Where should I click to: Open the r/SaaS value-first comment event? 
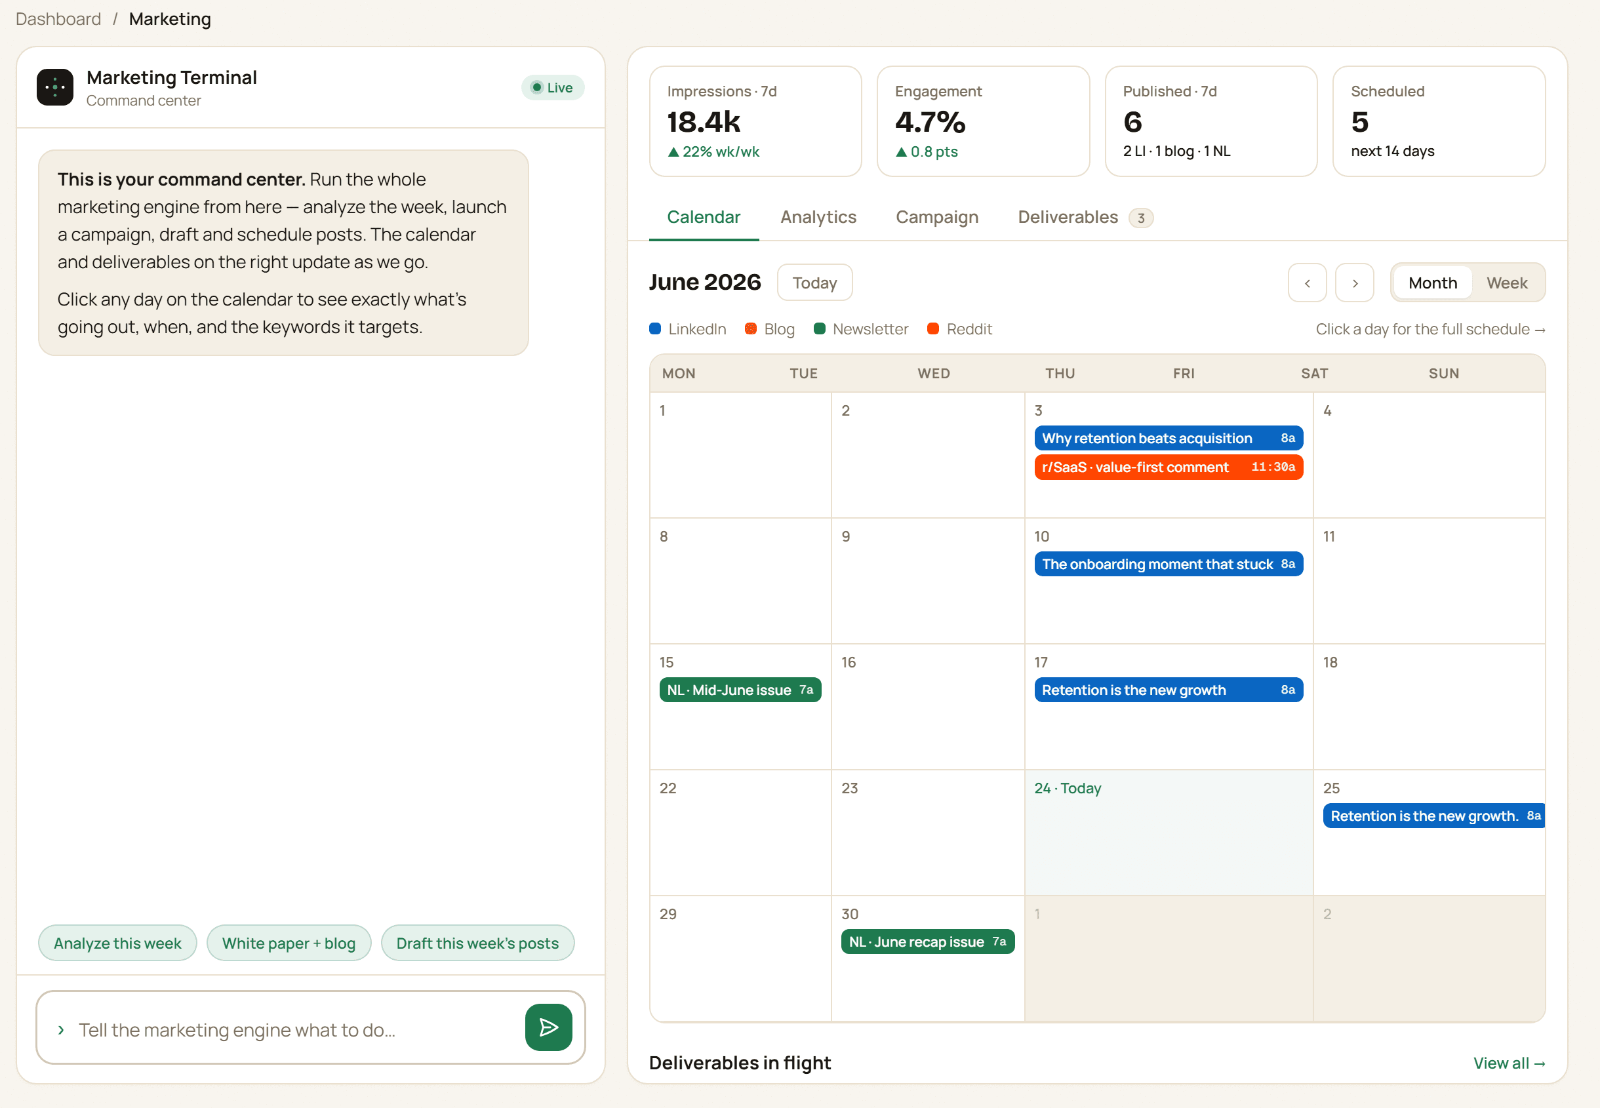coord(1169,467)
